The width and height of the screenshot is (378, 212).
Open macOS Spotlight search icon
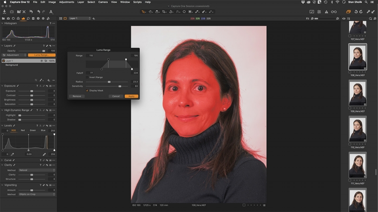(x=366, y=2)
